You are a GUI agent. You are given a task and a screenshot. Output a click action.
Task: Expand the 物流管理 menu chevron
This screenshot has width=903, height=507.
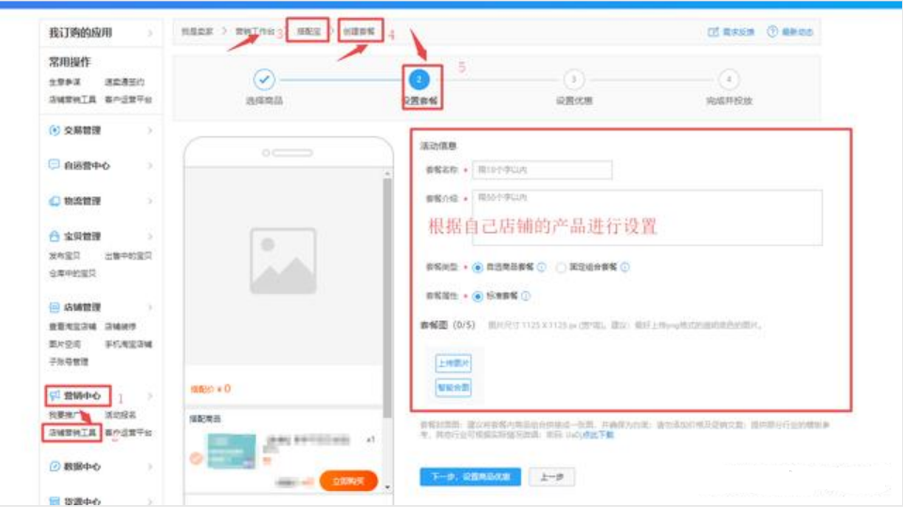click(150, 201)
